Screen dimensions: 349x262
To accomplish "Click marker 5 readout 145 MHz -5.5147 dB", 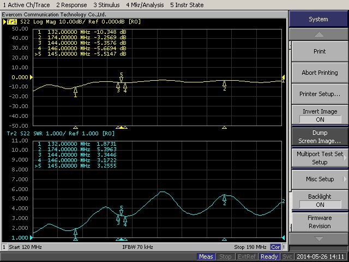I will click(x=81, y=53).
